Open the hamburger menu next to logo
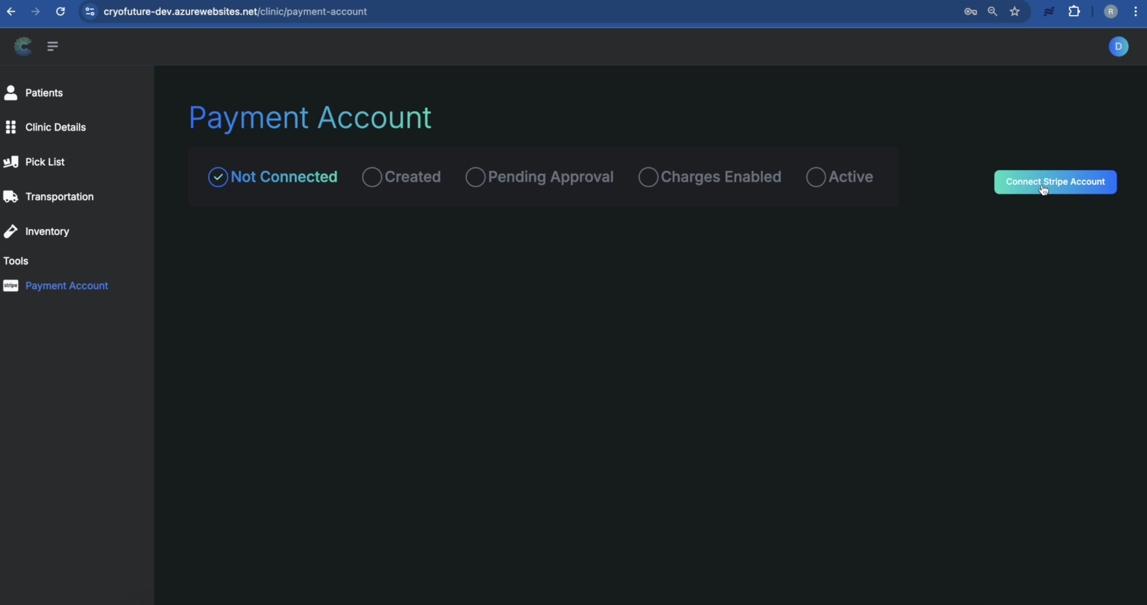 pyautogui.click(x=52, y=46)
